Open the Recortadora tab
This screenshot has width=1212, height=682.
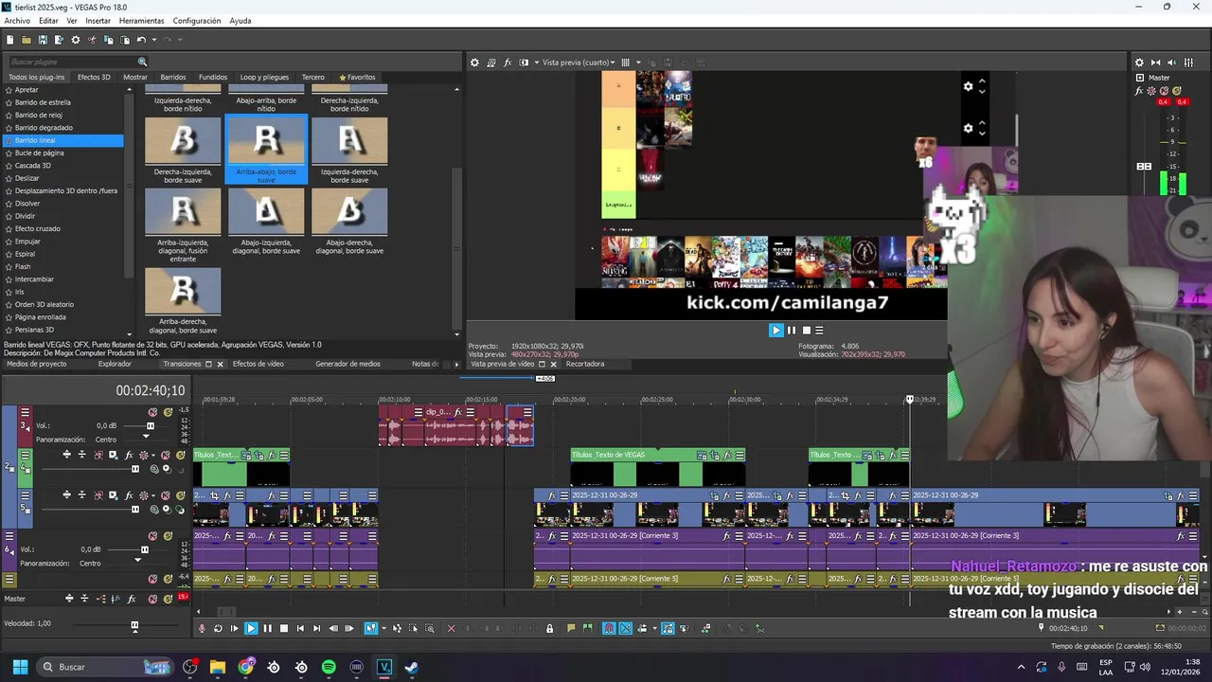click(584, 364)
